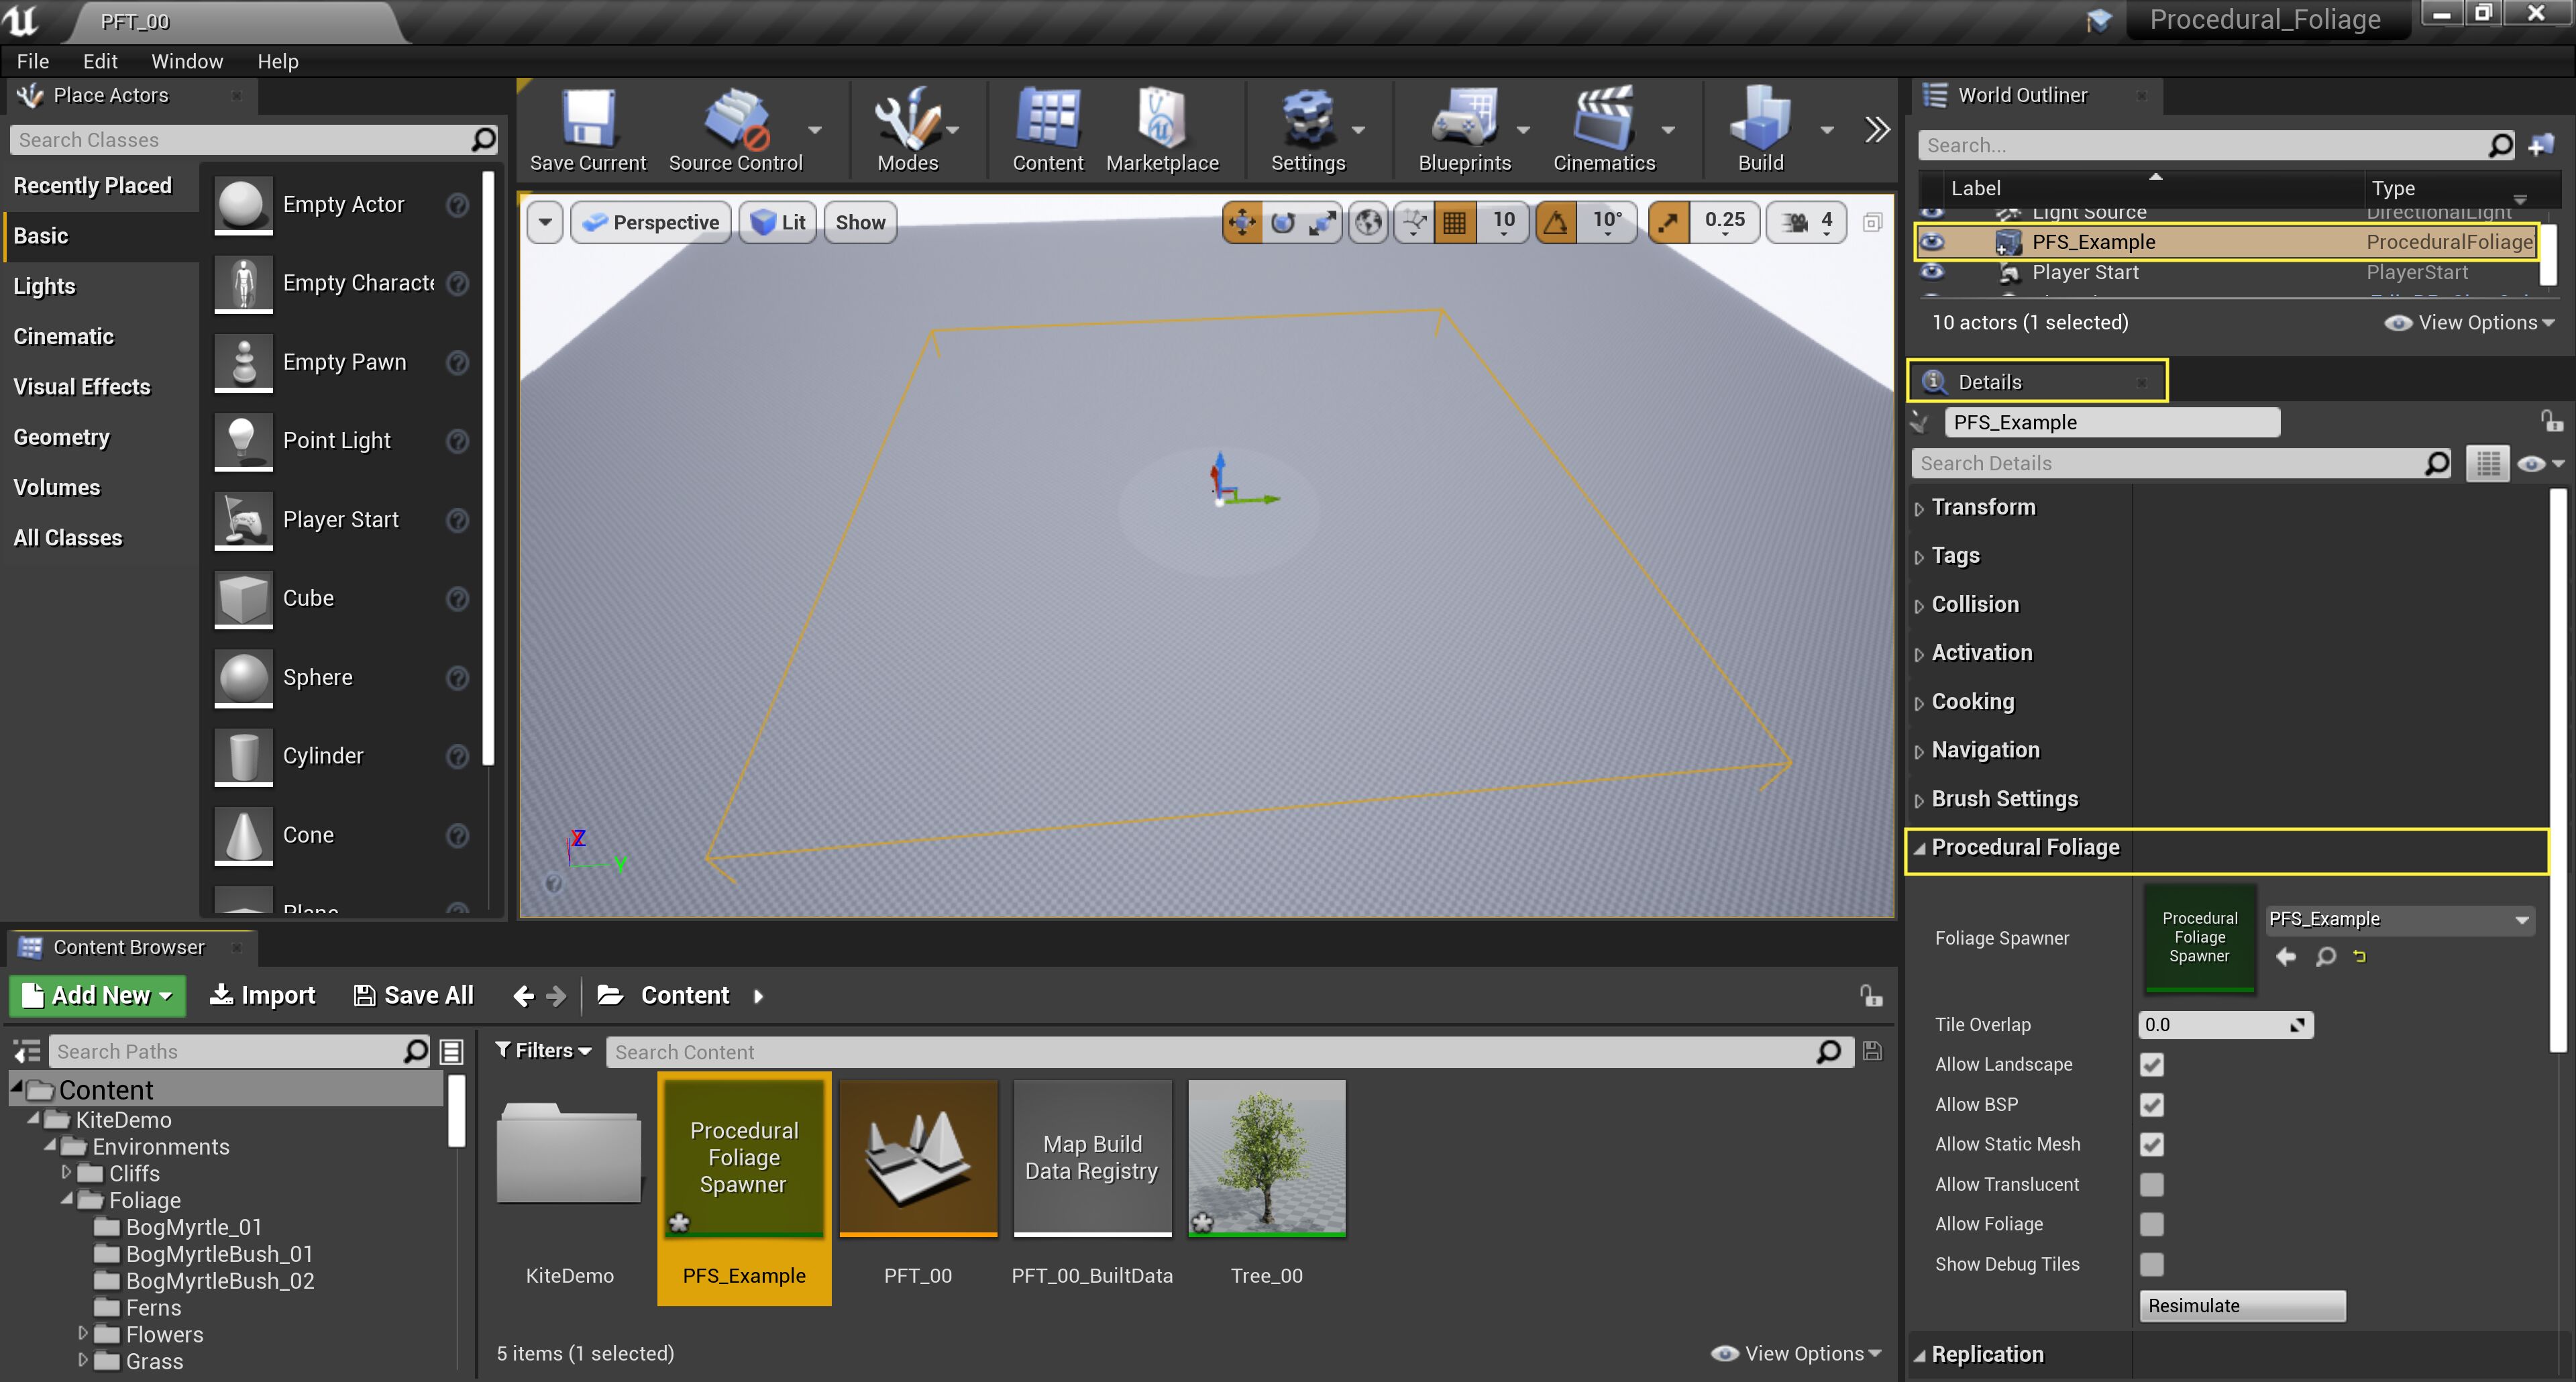The height and width of the screenshot is (1382, 2576).
Task: Open the Filters dropdown in Content Browser
Action: pos(544,1051)
